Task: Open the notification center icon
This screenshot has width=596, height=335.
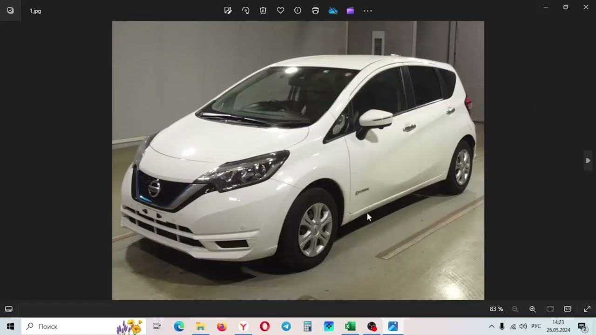Action: pos(582,326)
